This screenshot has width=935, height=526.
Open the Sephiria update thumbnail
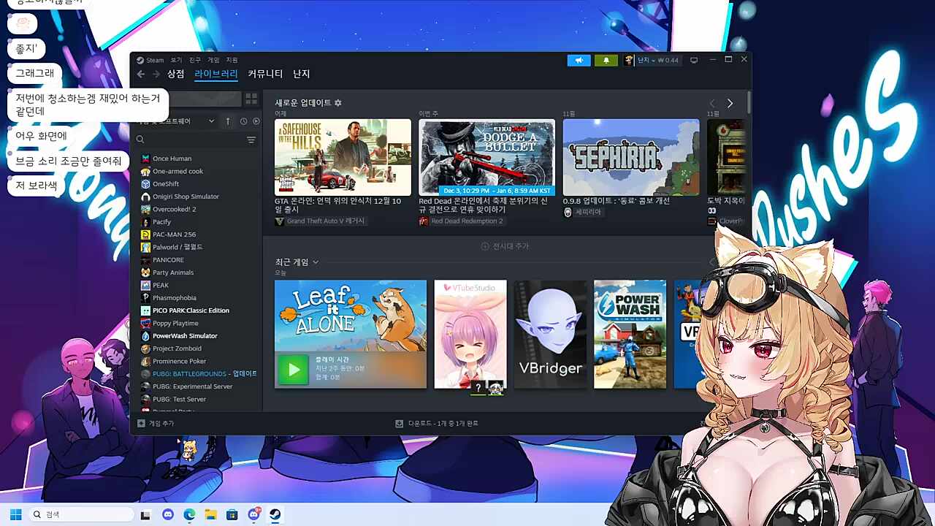631,157
